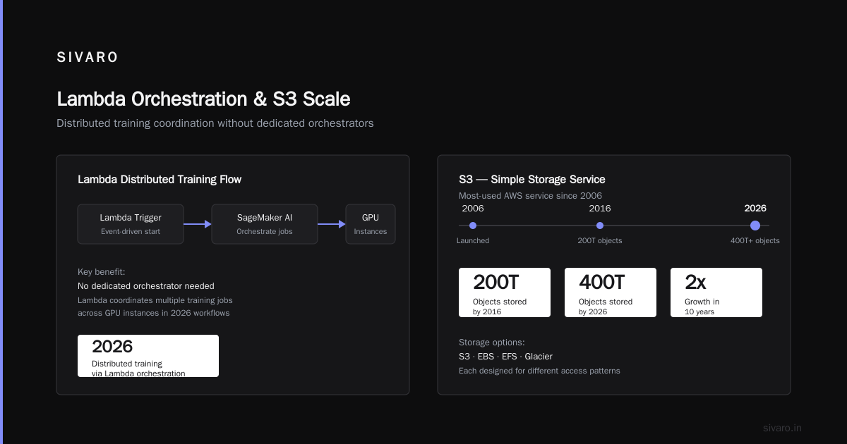Viewport: 847px width, 444px height.
Task: Click the '400T+ objects' timeline caption
Action: [x=755, y=241]
